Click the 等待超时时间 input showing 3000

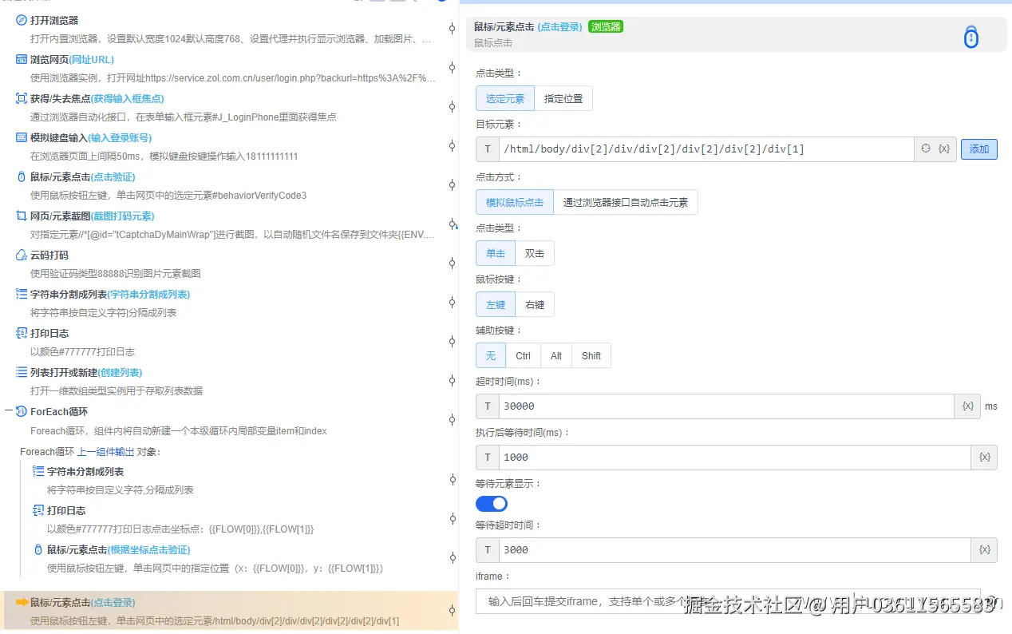point(735,549)
